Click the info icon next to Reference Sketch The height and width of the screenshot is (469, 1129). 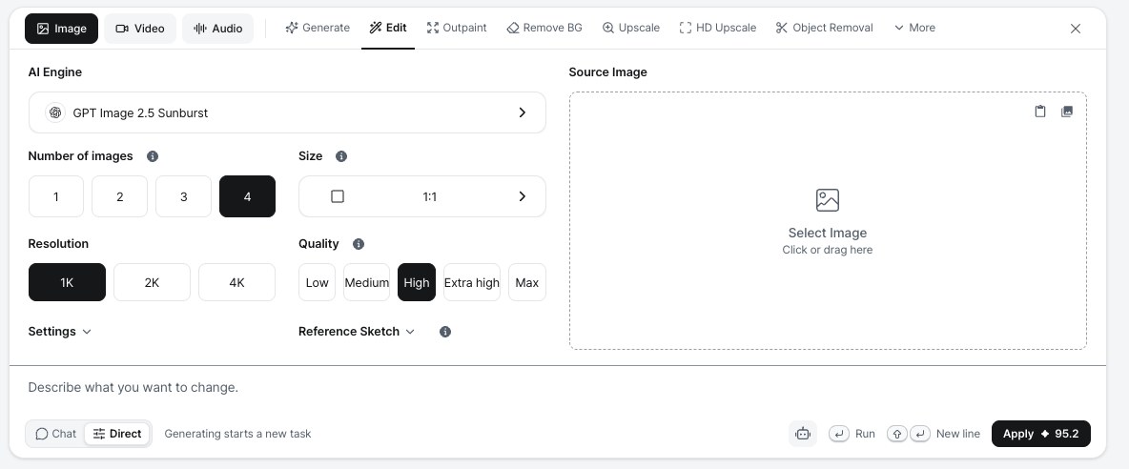[x=445, y=332]
